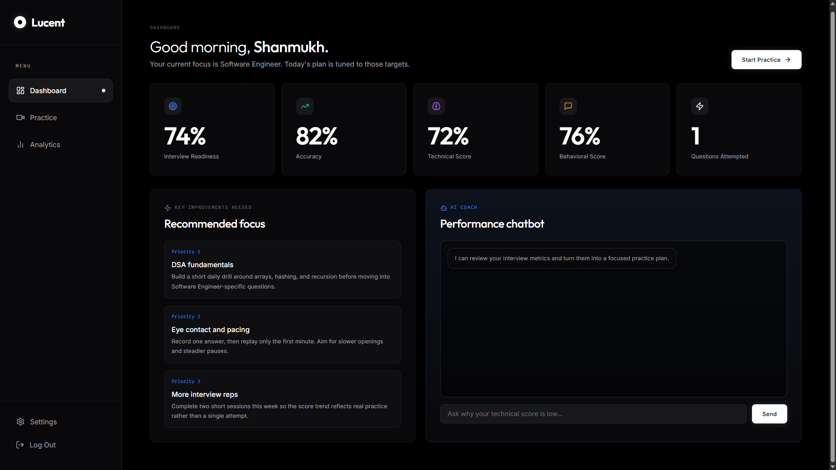Click the Behavioral Score chat bubble icon
The width and height of the screenshot is (836, 470).
[568, 106]
